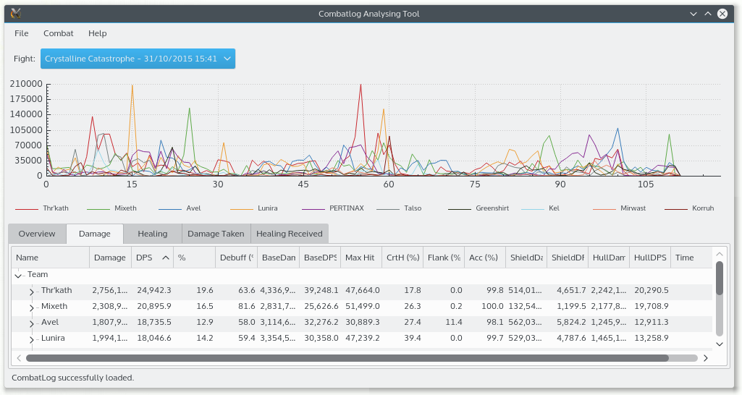Minimize the Combatlog Analysing Tool window

(693, 14)
